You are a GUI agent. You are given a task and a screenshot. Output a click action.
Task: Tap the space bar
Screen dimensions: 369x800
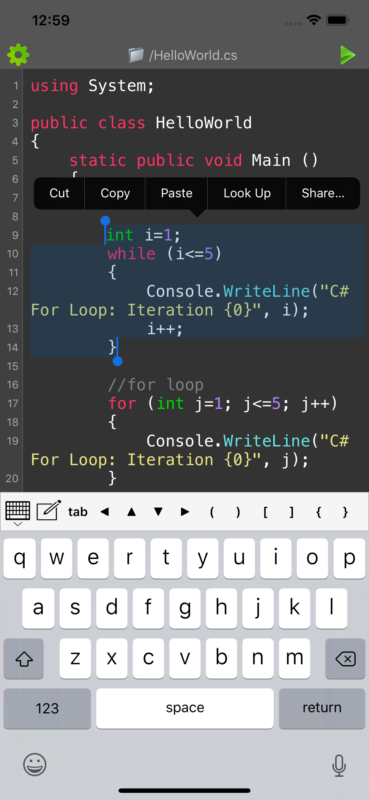[185, 708]
